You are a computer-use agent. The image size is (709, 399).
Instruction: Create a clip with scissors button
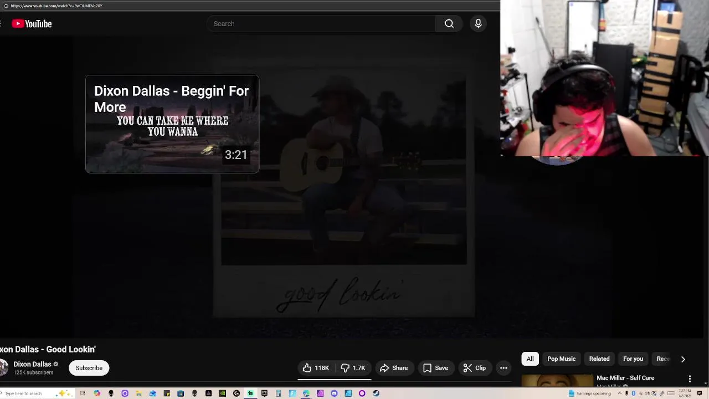pos(475,368)
